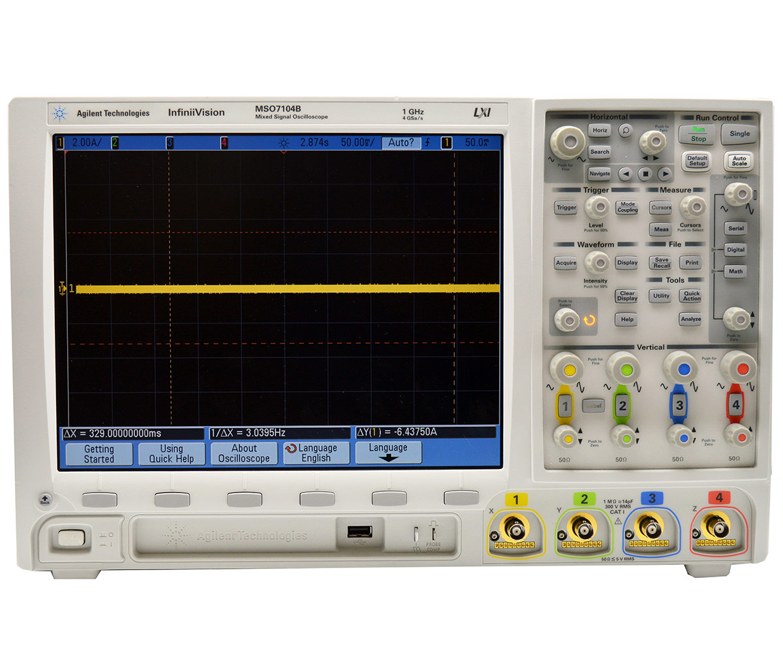Toggle channel 3 with the blue button
Screen dimensions: 783x668
[679, 406]
